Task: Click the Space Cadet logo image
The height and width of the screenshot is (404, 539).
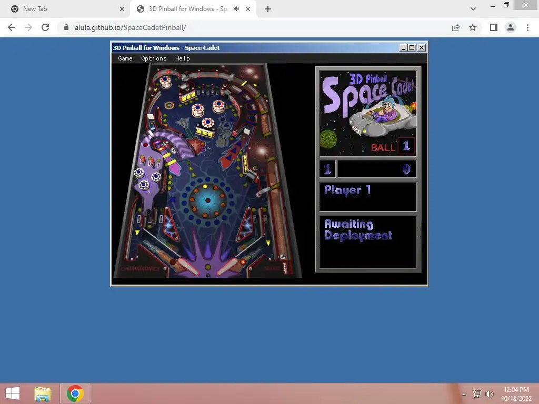Action: coord(368,114)
